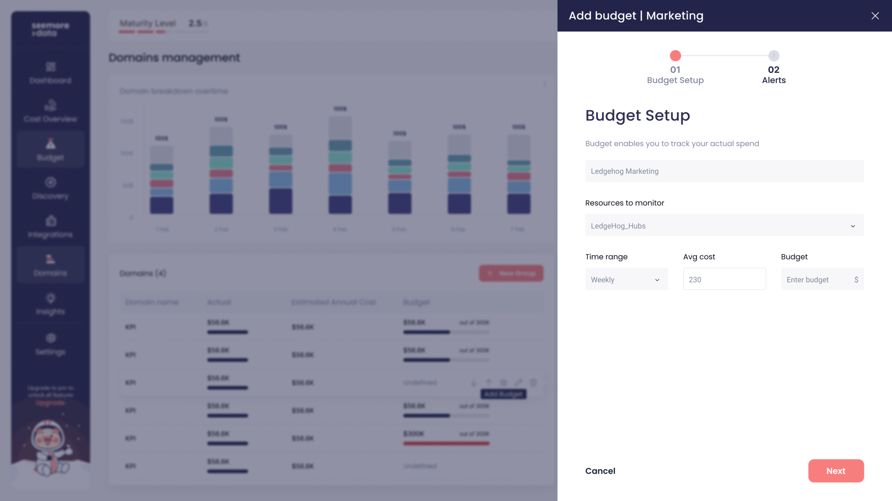892x501 pixels.
Task: Select the Domains sidebar icon
Action: [x=51, y=260]
